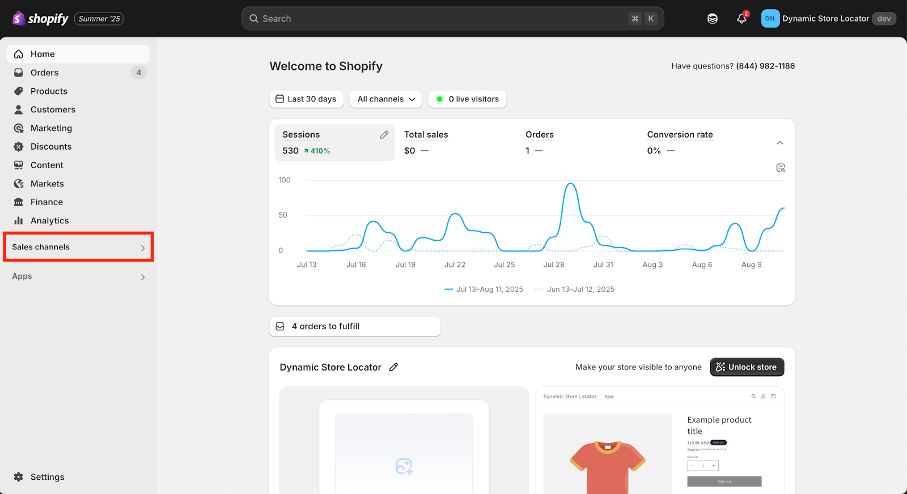The height and width of the screenshot is (494, 907).
Task: Select the Orders metric tab
Action: (578, 143)
